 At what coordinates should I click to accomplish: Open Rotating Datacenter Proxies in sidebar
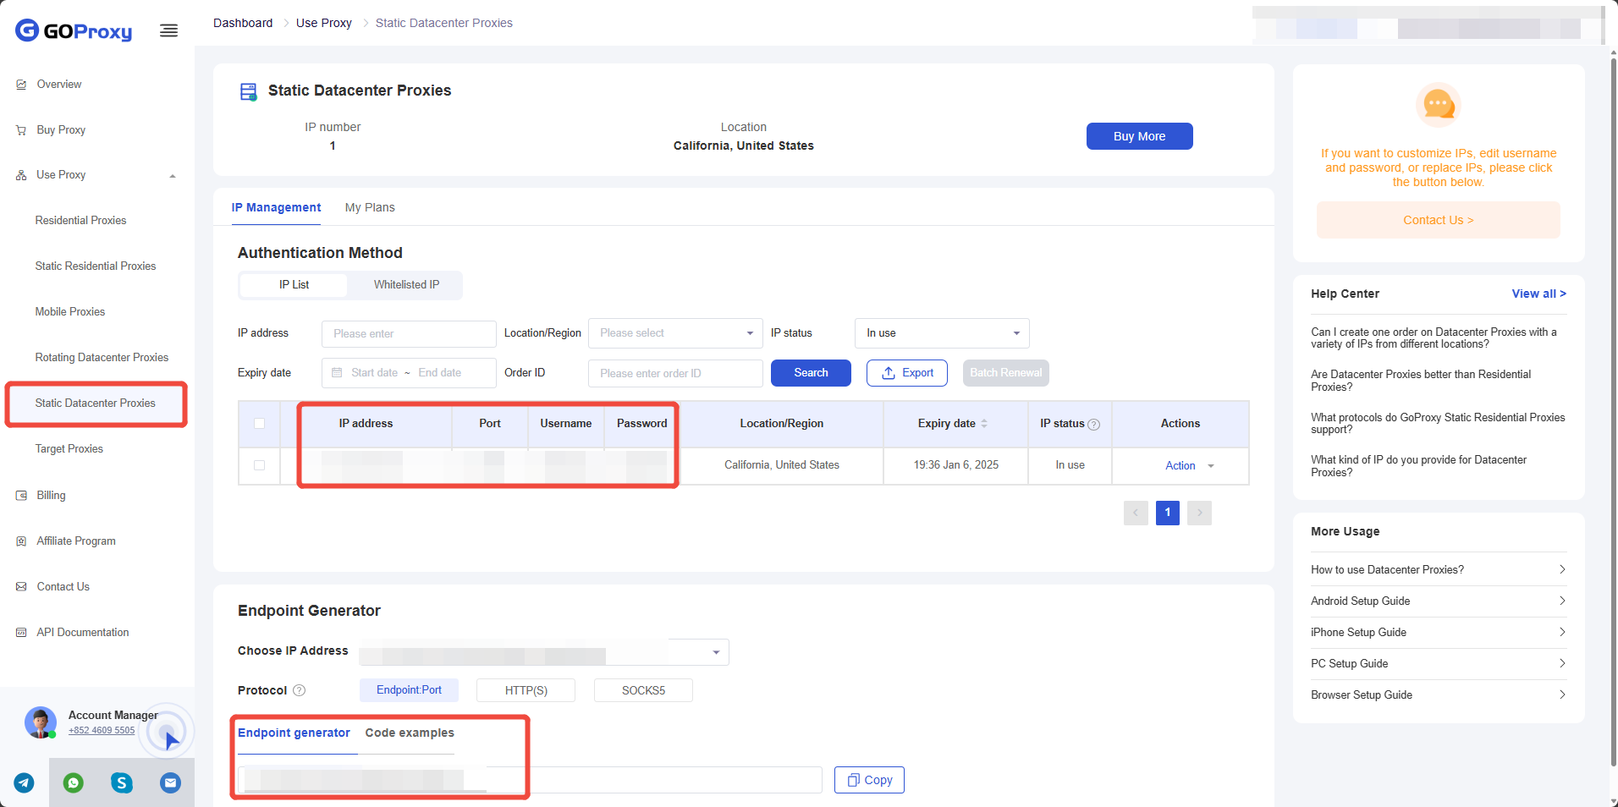point(102,358)
